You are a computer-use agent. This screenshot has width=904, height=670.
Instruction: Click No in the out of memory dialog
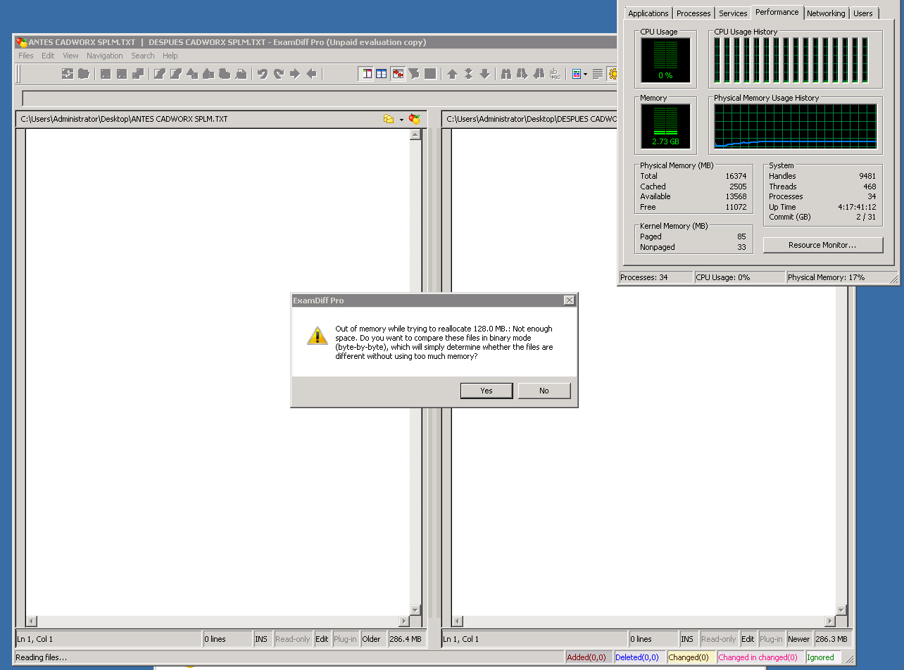coord(544,391)
